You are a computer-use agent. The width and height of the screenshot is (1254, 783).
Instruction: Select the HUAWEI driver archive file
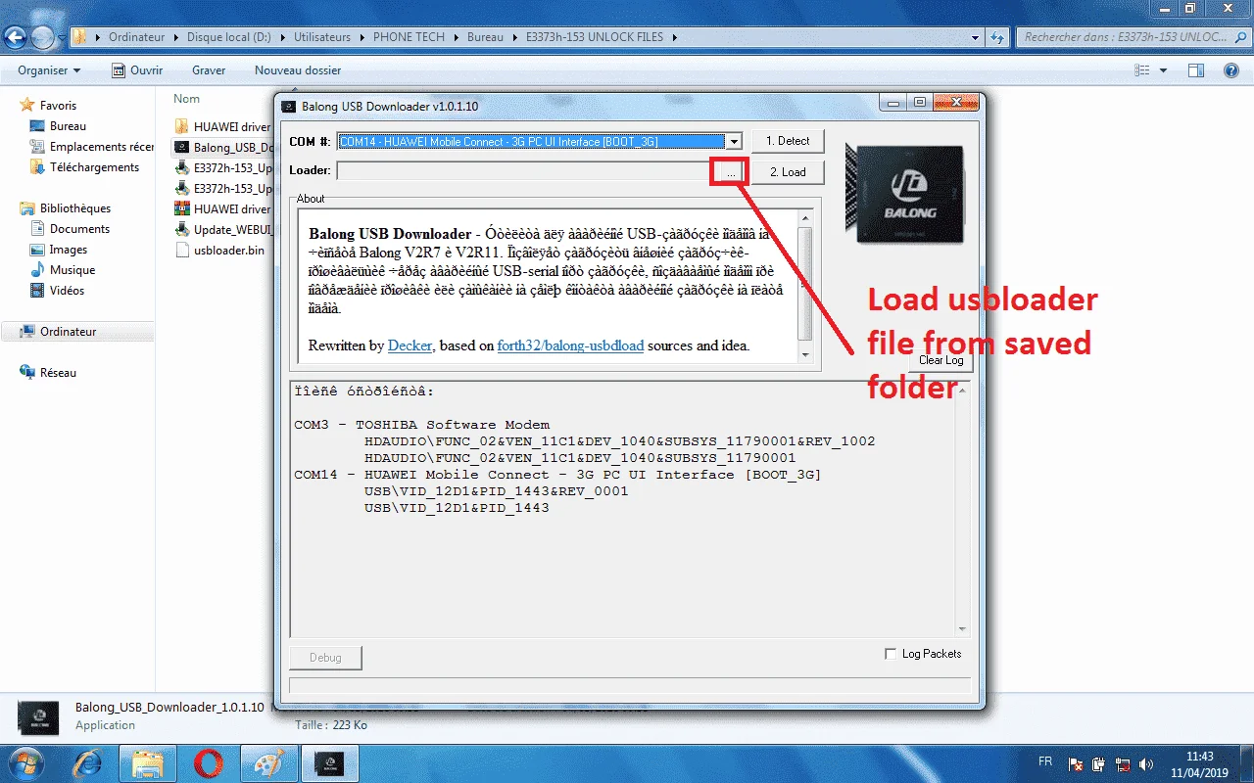point(222,208)
